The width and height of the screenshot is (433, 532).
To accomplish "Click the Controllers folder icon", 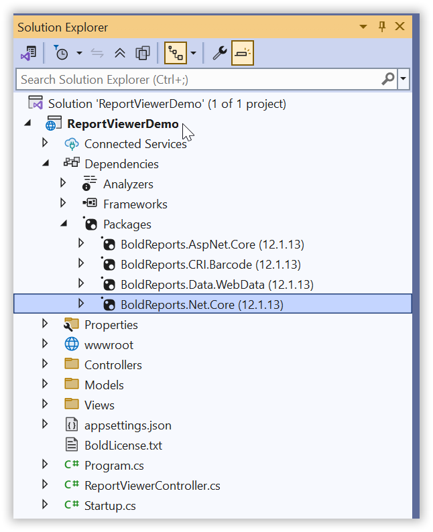I will point(72,364).
